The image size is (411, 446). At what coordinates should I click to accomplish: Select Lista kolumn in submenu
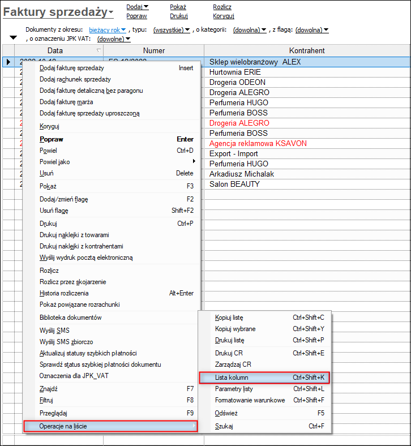pyautogui.click(x=265, y=378)
